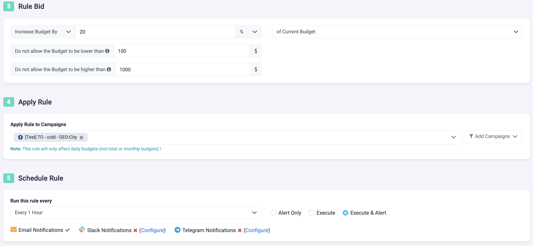Select the Execute radio button
This screenshot has width=533, height=246.
[x=312, y=213]
